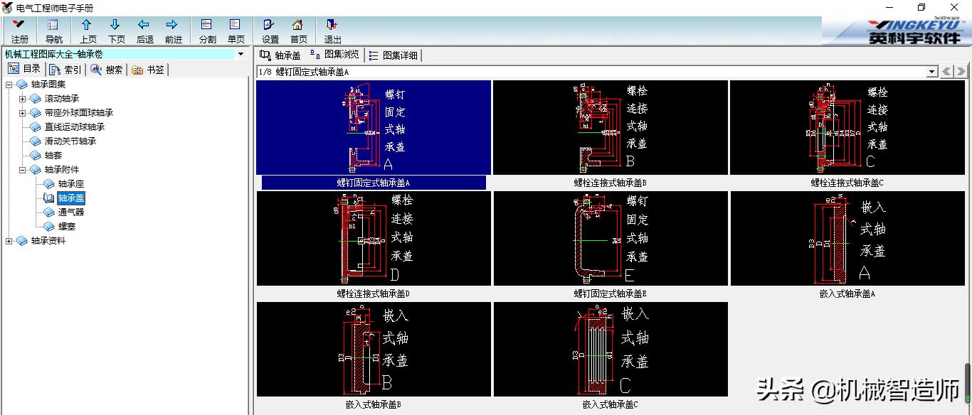Open the 导航 navigation toolbar icon
Image resolution: width=972 pixels, height=415 pixels.
pos(53,31)
